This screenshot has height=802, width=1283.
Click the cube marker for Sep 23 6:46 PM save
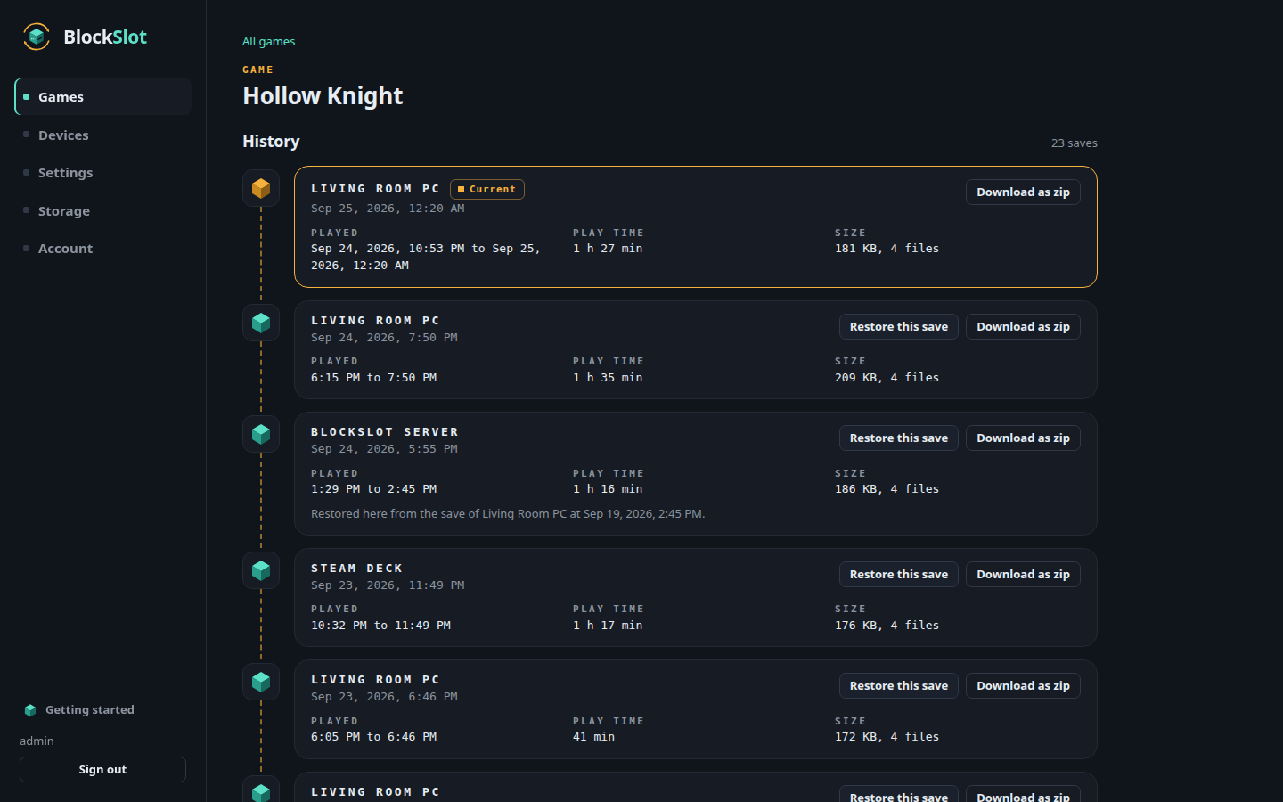pyautogui.click(x=261, y=682)
